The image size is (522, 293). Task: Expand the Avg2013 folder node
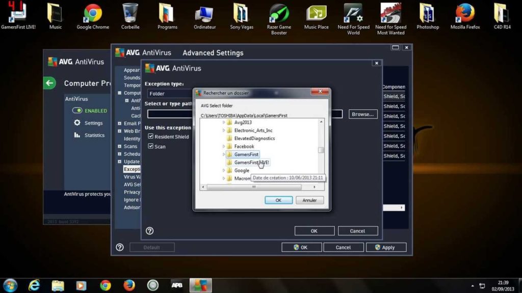pyautogui.click(x=224, y=122)
